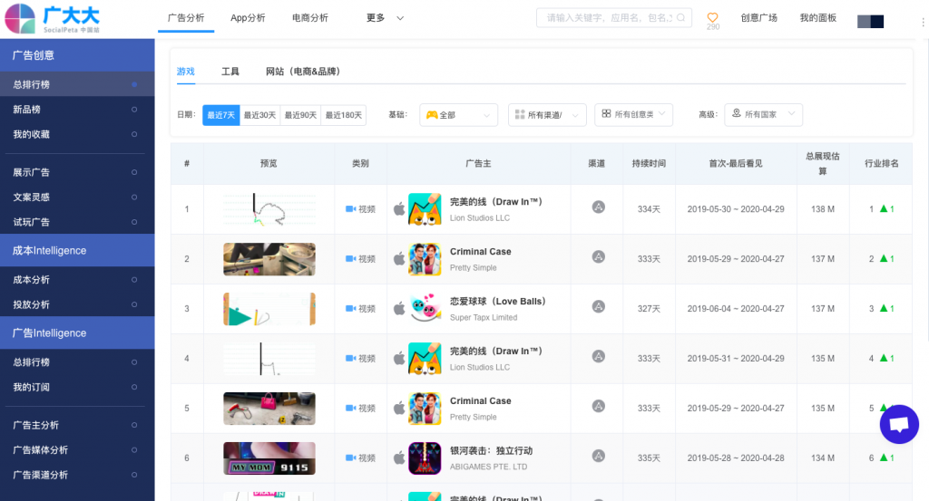Click Criminal Case app icon in row 5
Viewport: 929px width, 501px height.
(425, 408)
